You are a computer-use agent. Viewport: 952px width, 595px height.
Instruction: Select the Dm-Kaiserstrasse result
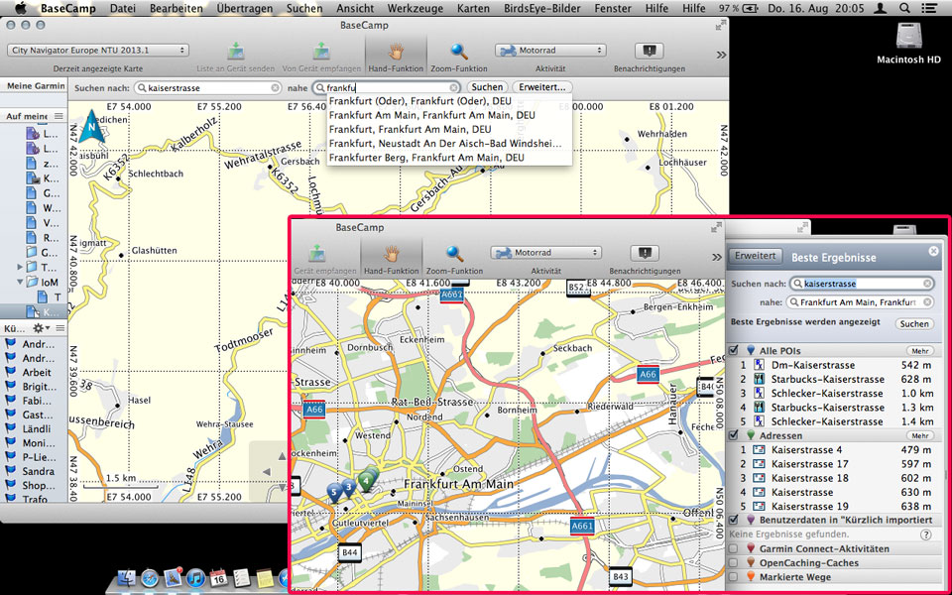(x=834, y=365)
